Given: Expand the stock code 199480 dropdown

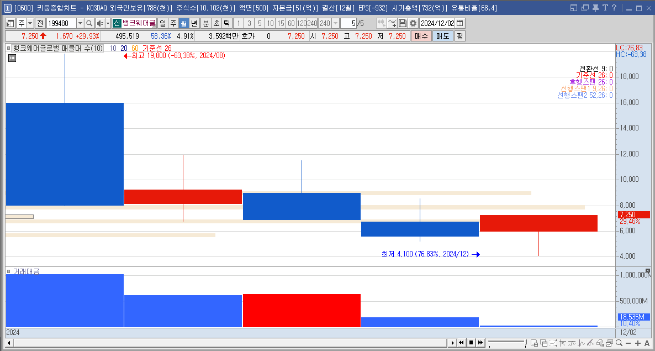Looking at the screenshot, I should pyautogui.click(x=80, y=23).
